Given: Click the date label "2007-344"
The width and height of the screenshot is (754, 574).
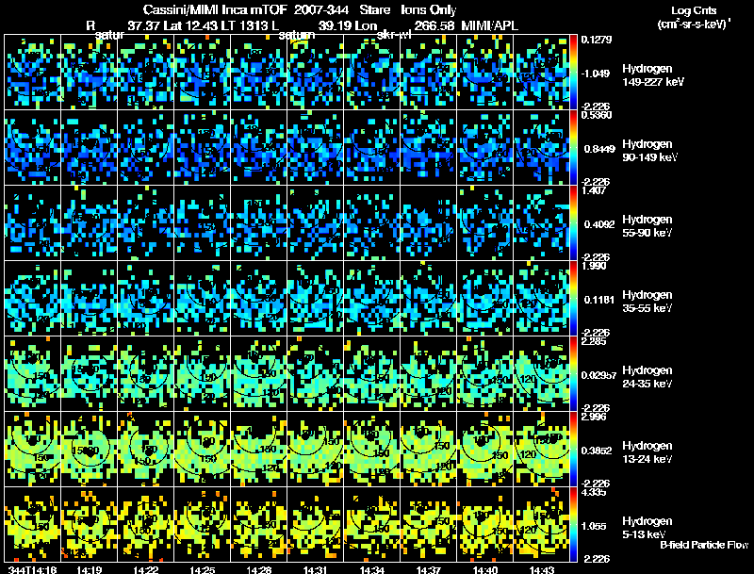Looking at the screenshot, I should point(321,9).
